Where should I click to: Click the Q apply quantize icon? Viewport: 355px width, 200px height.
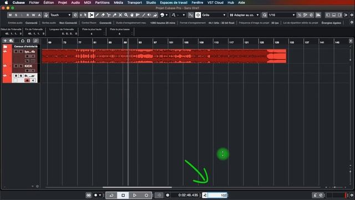(265, 15)
